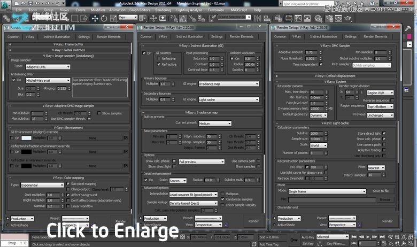Image resolution: width=417 pixels, height=247 pixels.
Task: Click the GI Environment skylight color swatch
Action: (26, 138)
